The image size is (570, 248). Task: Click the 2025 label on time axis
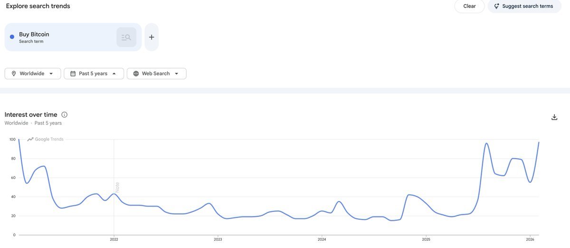pos(426,239)
